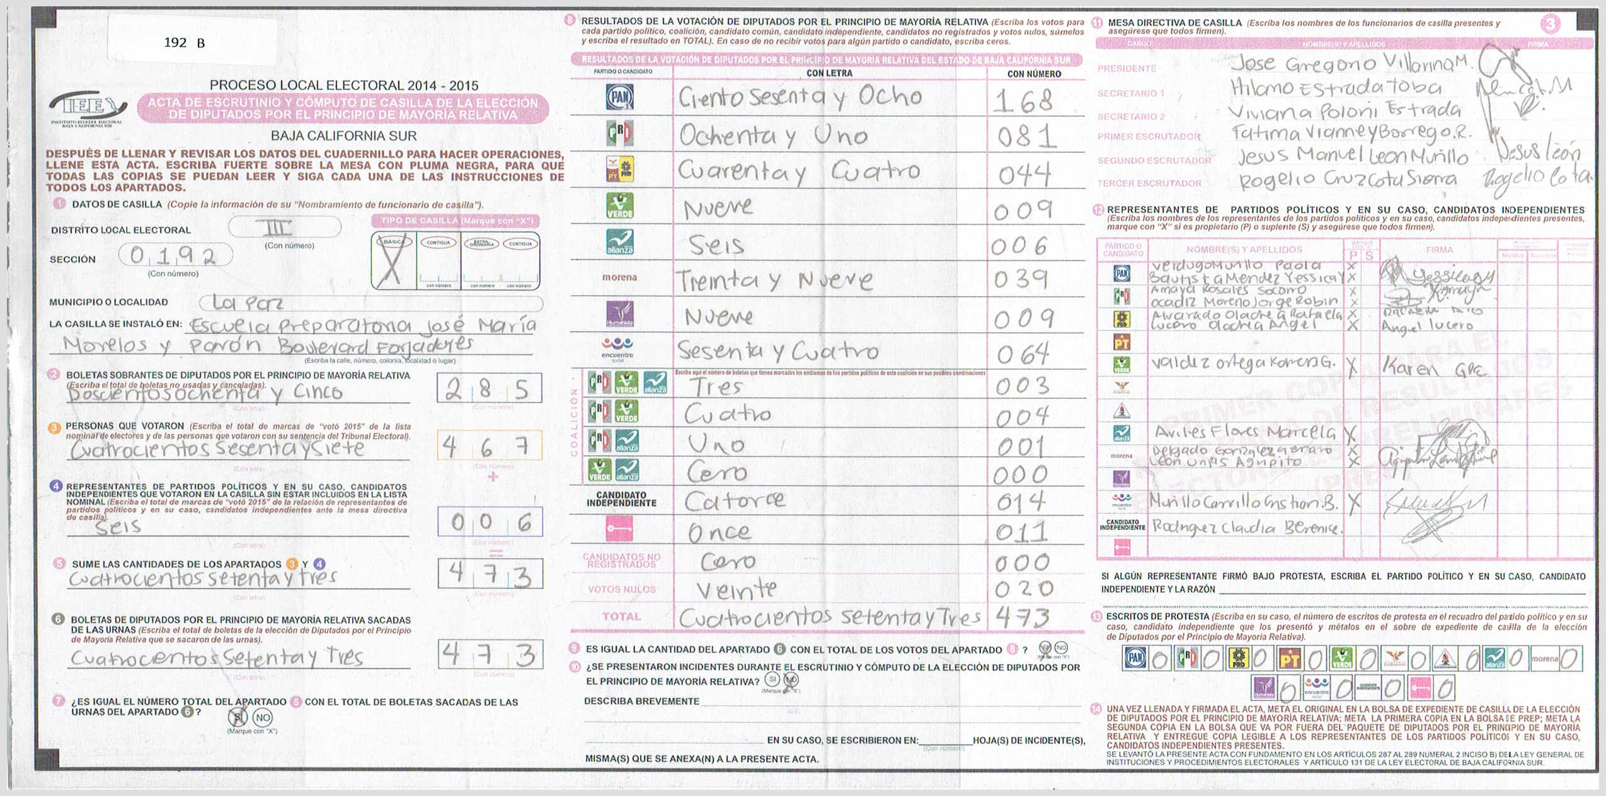Select PRD logo in escritos de protesta row
This screenshot has height=796, width=1606.
tap(1238, 659)
